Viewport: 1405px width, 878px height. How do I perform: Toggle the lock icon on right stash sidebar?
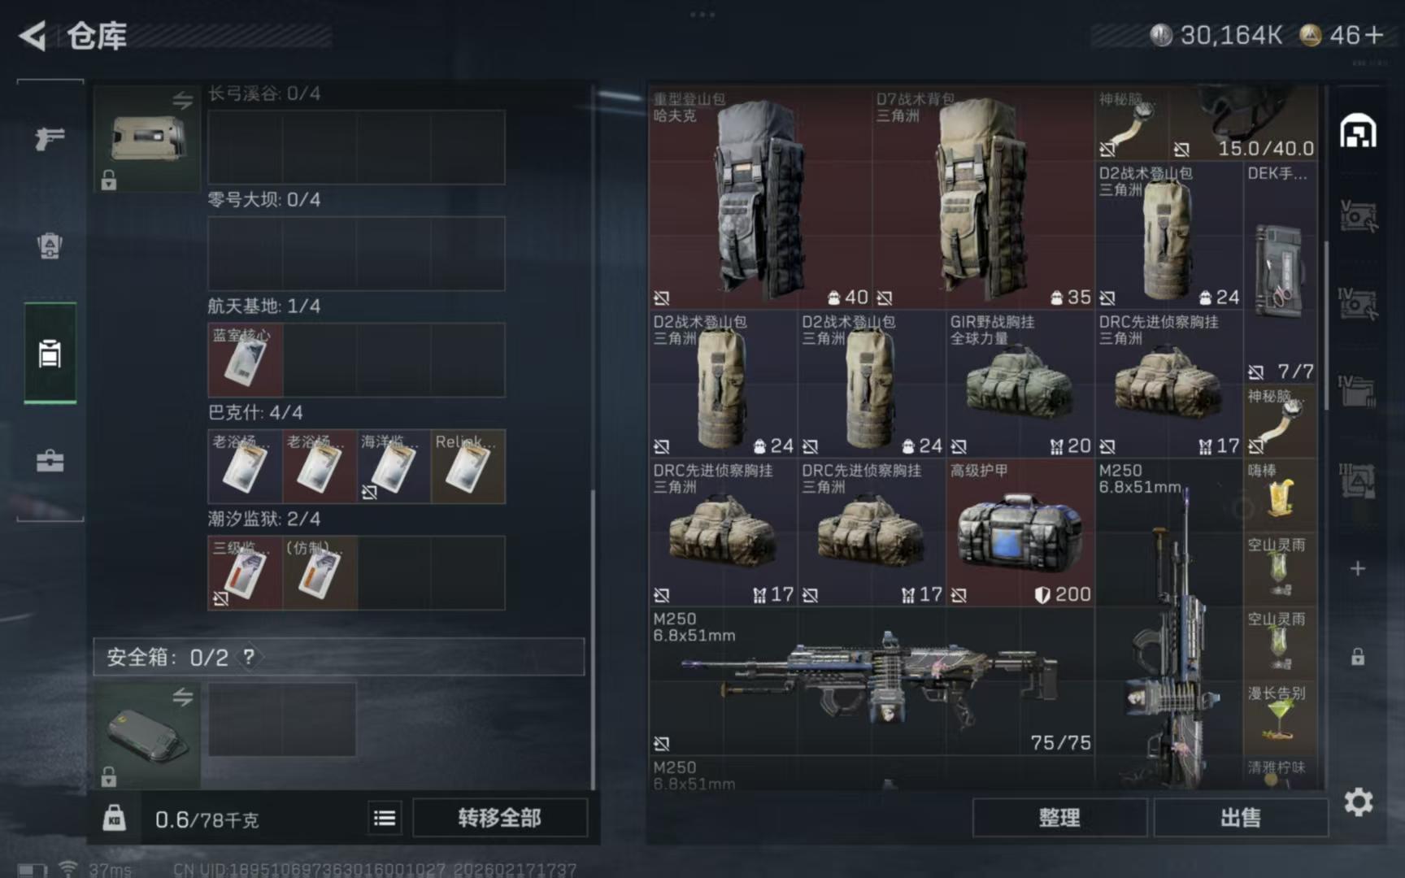1358,656
